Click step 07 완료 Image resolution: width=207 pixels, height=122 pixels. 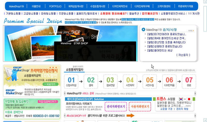coord(189,82)
